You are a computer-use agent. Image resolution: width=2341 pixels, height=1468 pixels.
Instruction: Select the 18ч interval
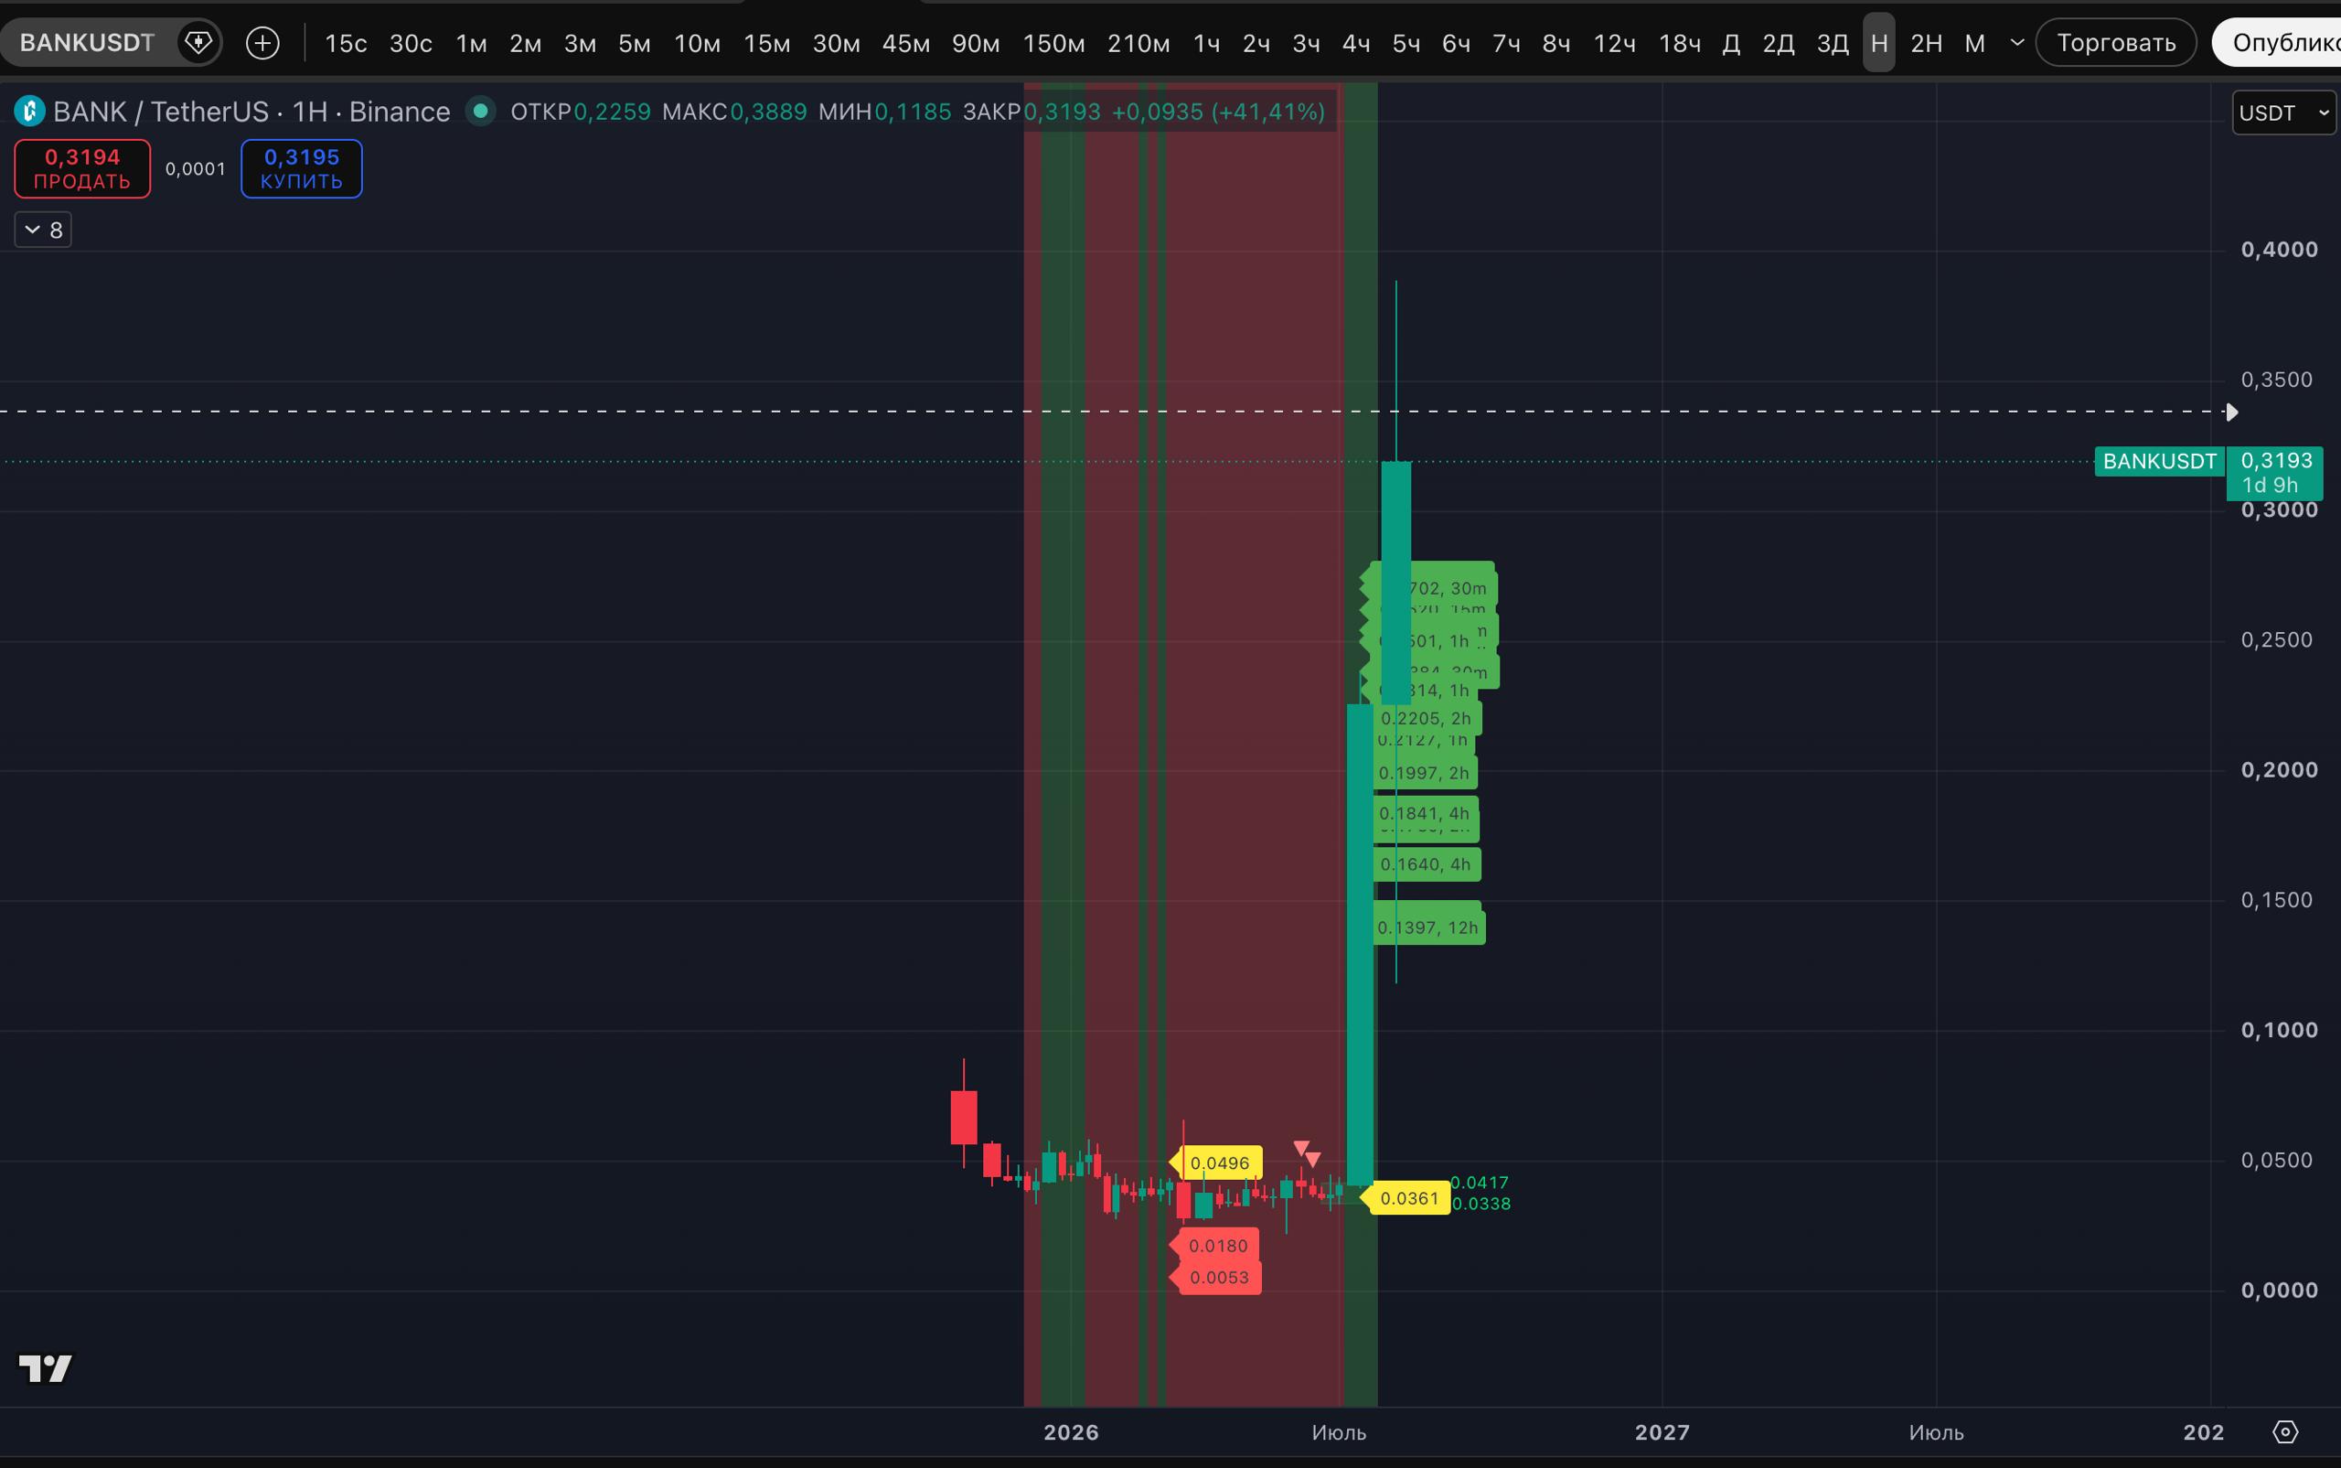[1680, 44]
